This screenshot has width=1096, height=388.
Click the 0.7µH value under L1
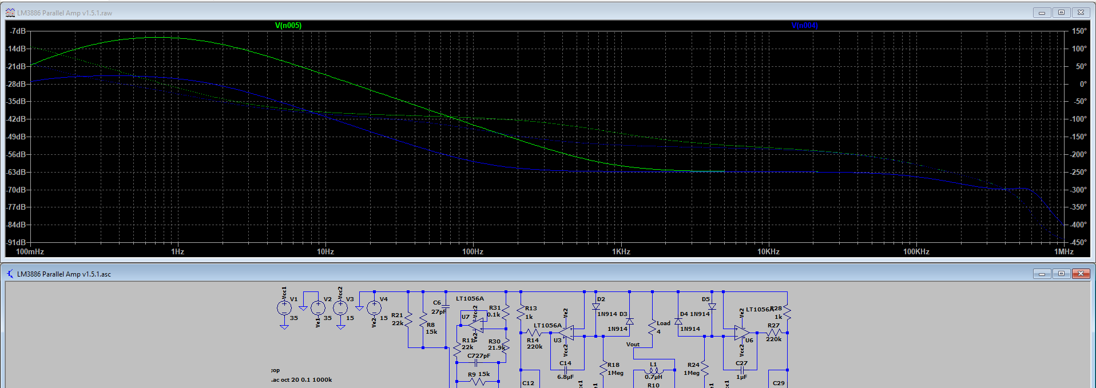coord(653,377)
